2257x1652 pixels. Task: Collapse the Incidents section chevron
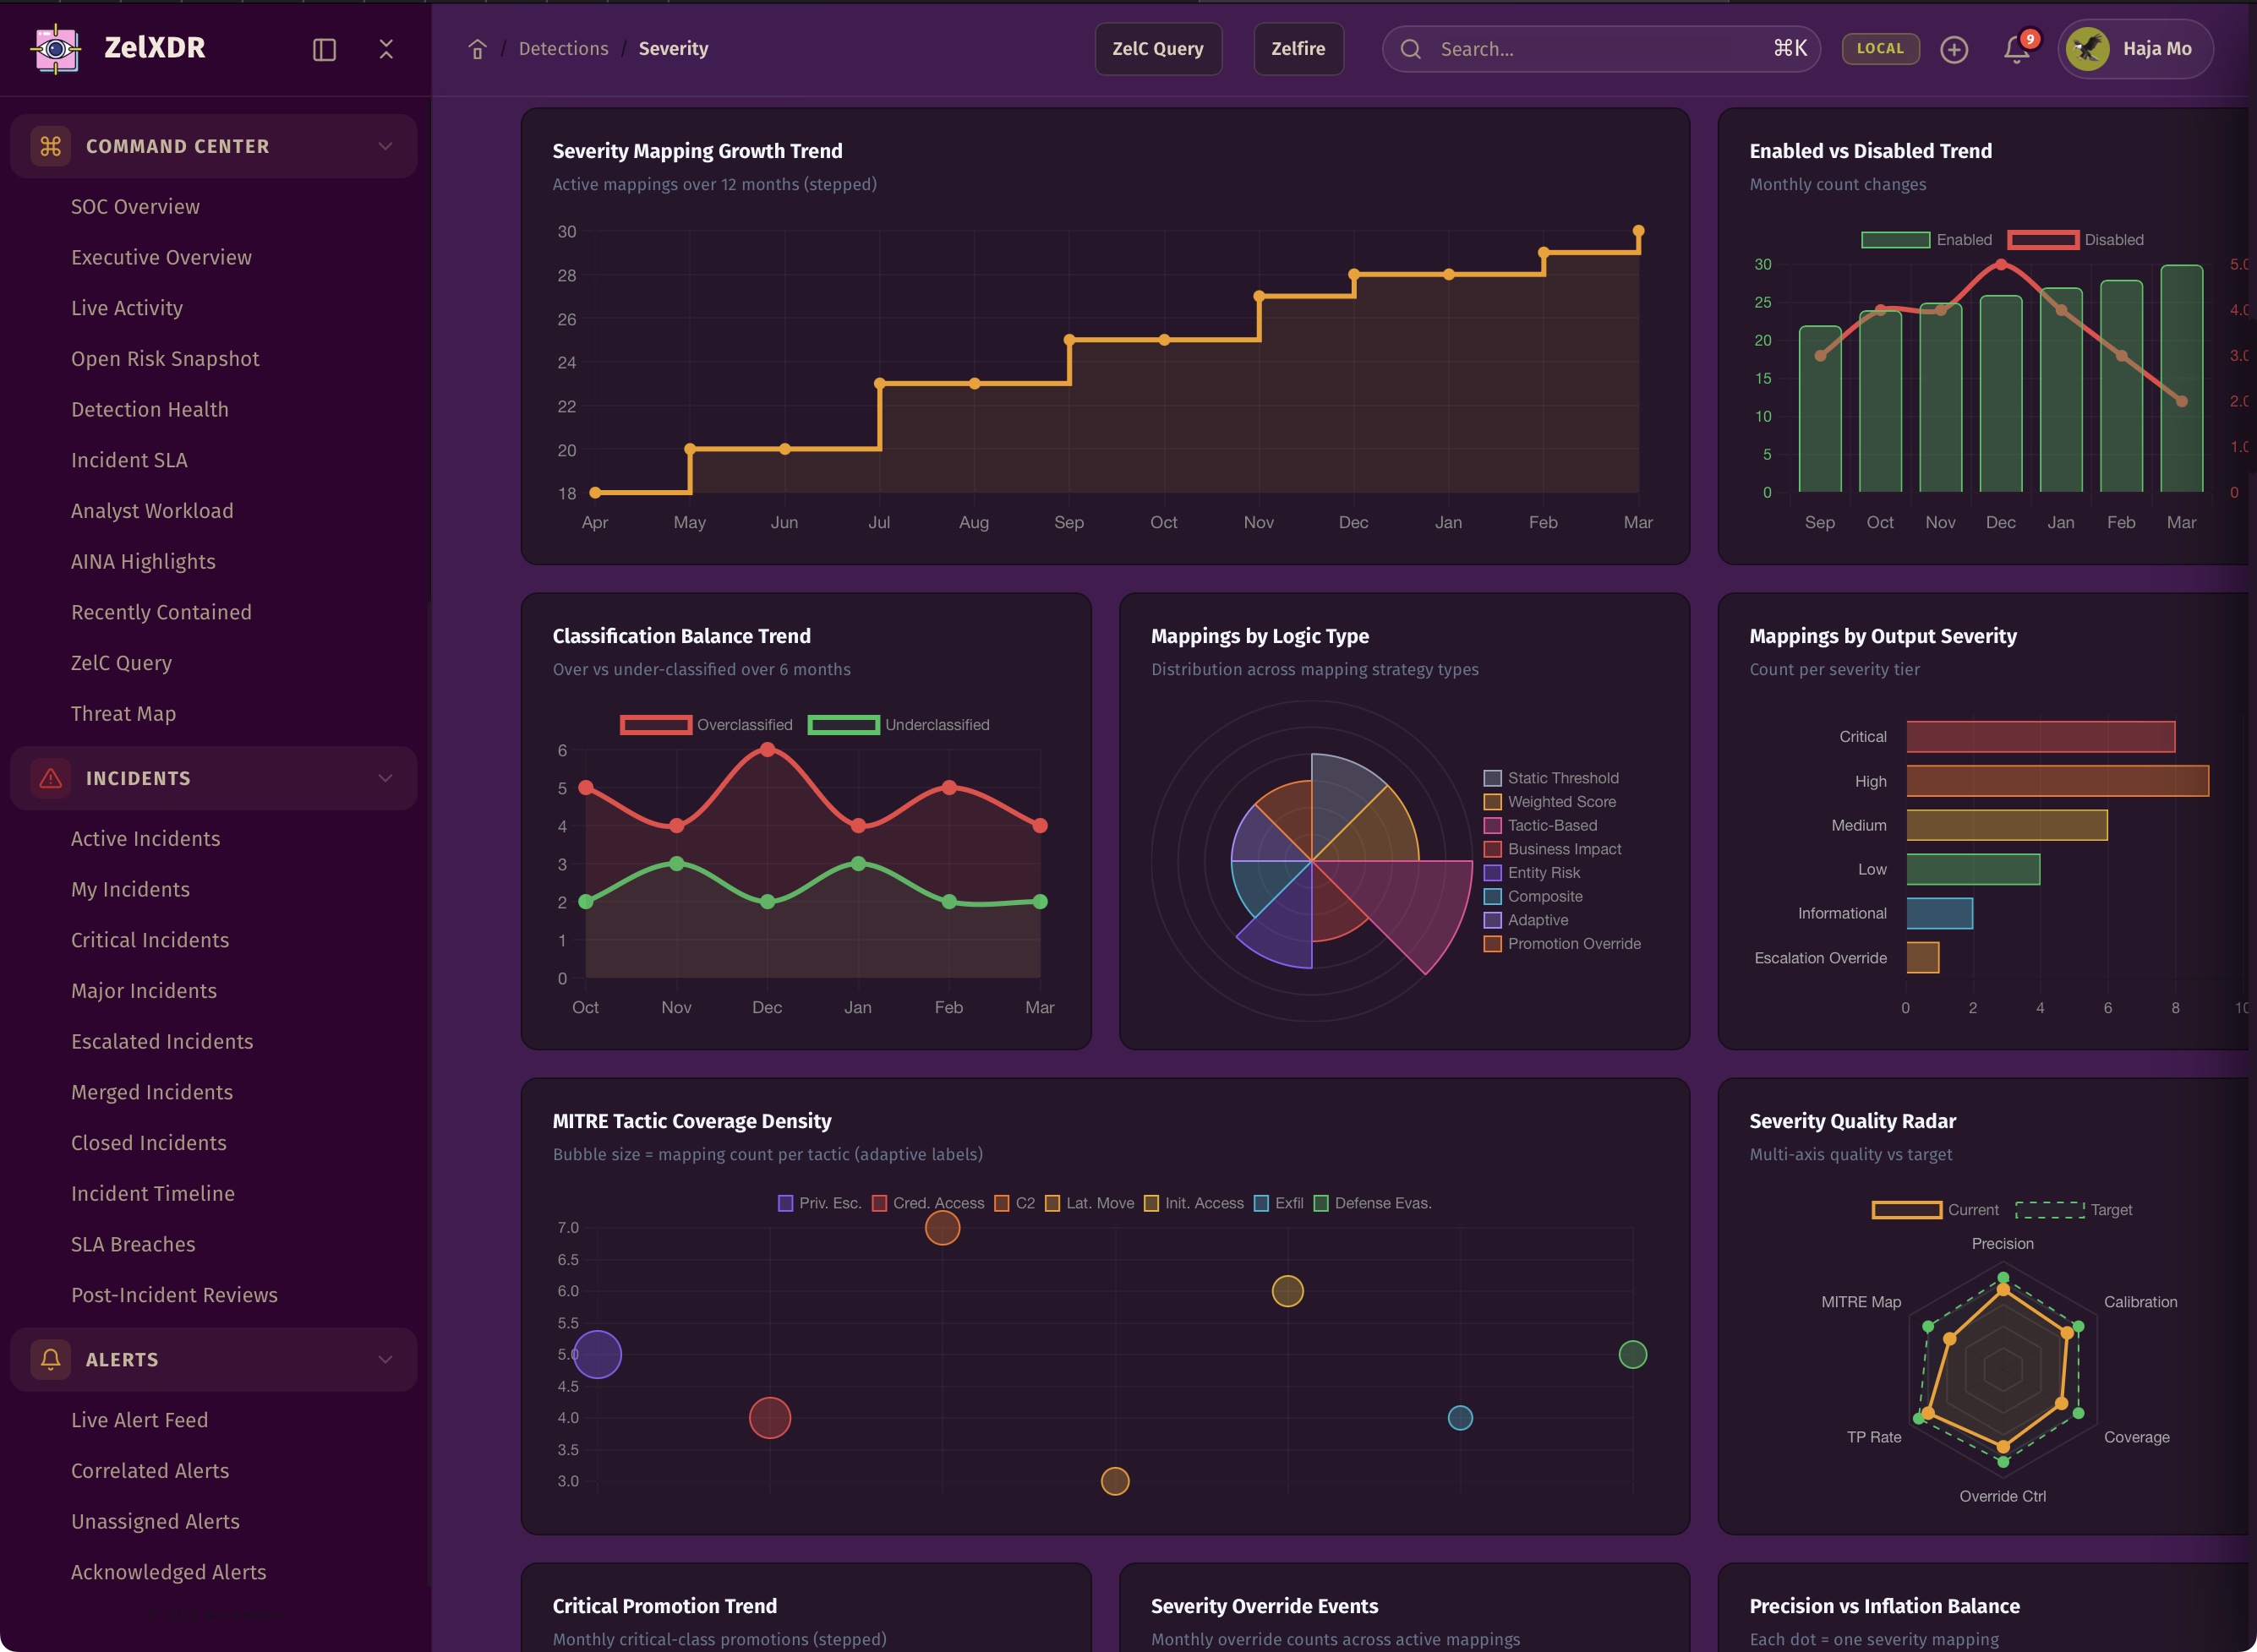[385, 778]
